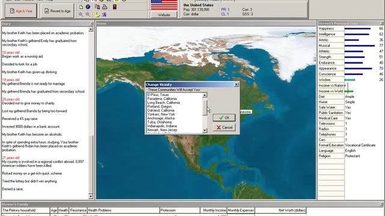Click the '20 years old' diary heading
This screenshot has height=216, width=385.
click(x=11, y=100)
